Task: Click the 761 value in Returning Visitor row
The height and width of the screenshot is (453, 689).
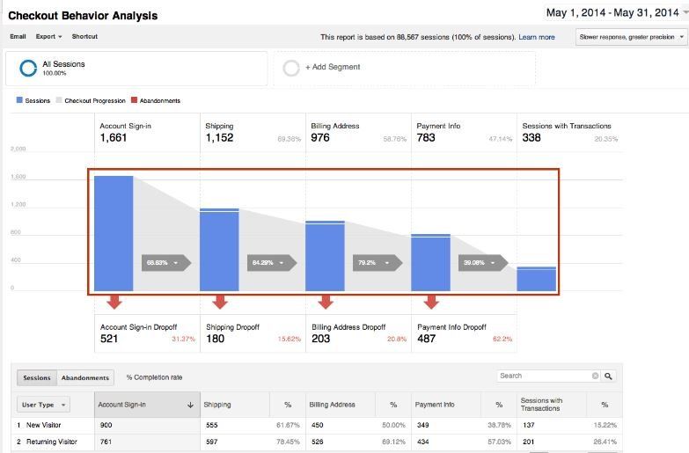Action: (106, 442)
